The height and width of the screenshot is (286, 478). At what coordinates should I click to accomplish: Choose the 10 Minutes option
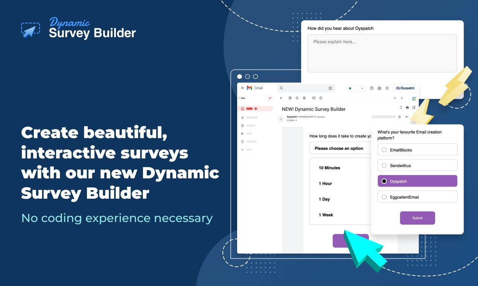(329, 168)
